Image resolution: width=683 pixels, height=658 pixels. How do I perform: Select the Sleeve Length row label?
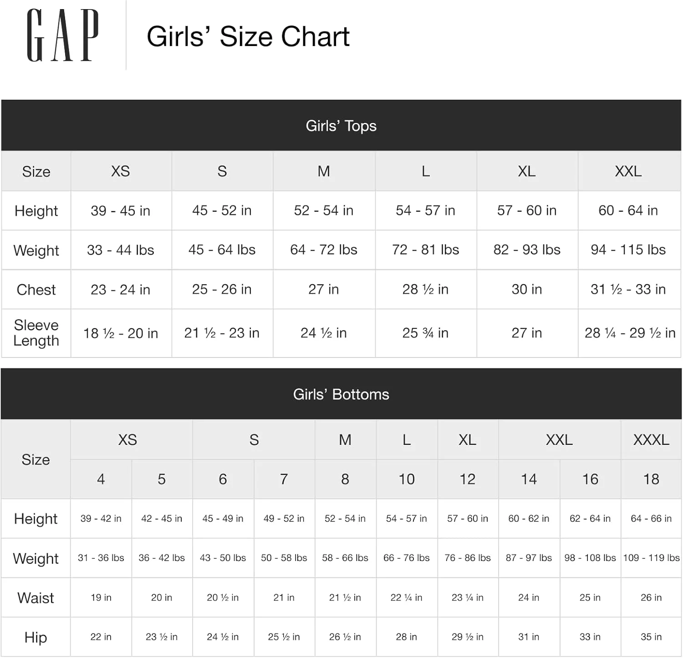tap(36, 333)
